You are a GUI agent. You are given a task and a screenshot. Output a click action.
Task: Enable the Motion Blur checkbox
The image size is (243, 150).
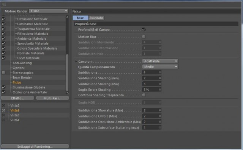pos(144,37)
